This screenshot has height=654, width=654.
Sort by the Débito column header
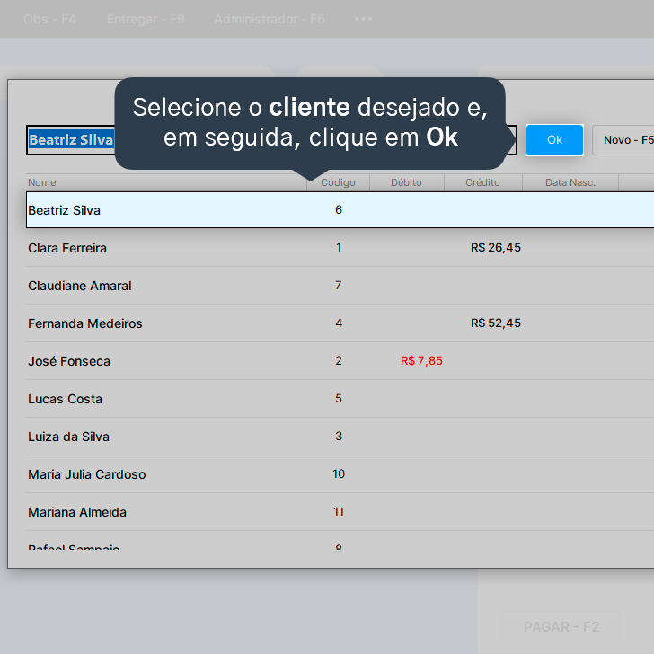tap(406, 182)
